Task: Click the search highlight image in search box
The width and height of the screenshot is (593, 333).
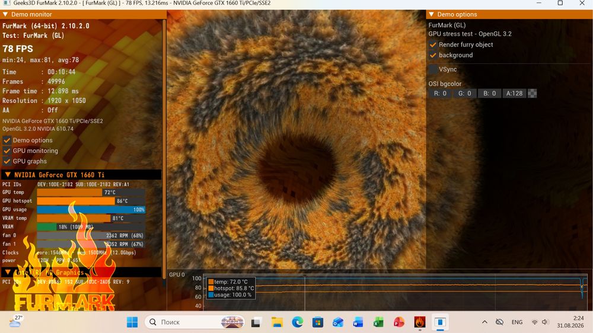Action: [232, 322]
